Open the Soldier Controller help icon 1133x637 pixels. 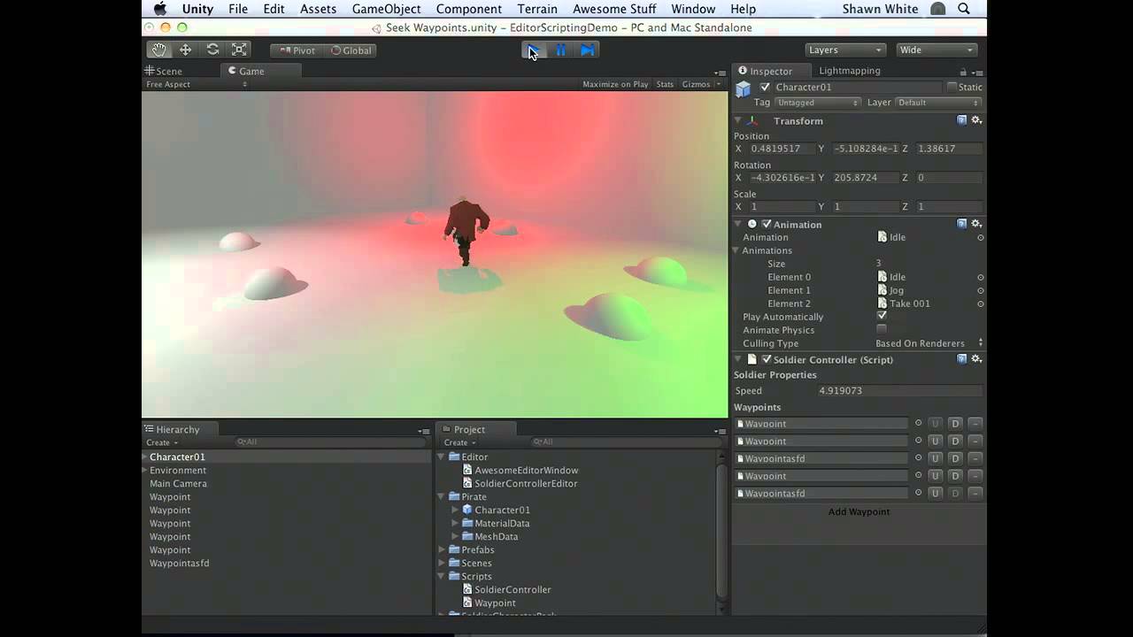tap(961, 359)
